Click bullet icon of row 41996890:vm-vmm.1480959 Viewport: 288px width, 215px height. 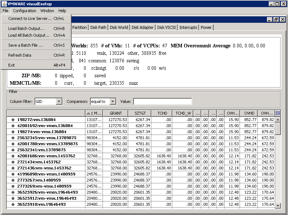[13, 174]
